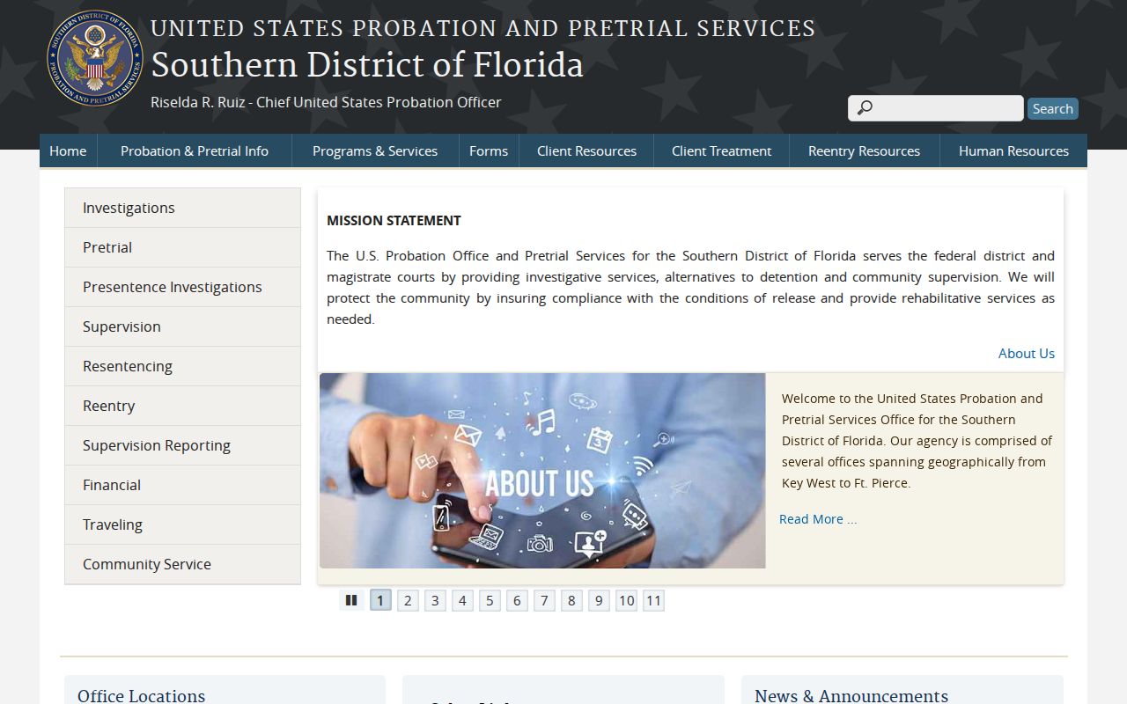The width and height of the screenshot is (1127, 704).
Task: Select Pretrial in the sidebar
Action: tap(182, 247)
